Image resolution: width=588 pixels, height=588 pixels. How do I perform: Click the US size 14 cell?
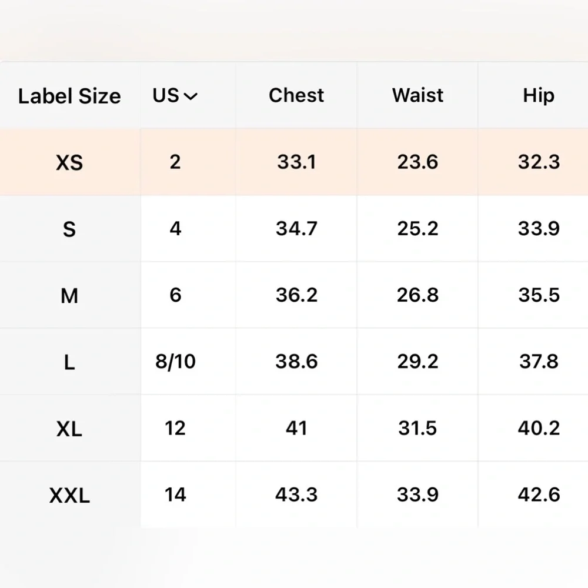(175, 495)
